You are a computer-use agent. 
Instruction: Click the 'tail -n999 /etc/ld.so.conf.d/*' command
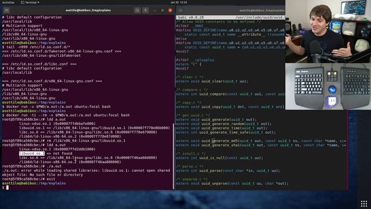click(x=38, y=47)
